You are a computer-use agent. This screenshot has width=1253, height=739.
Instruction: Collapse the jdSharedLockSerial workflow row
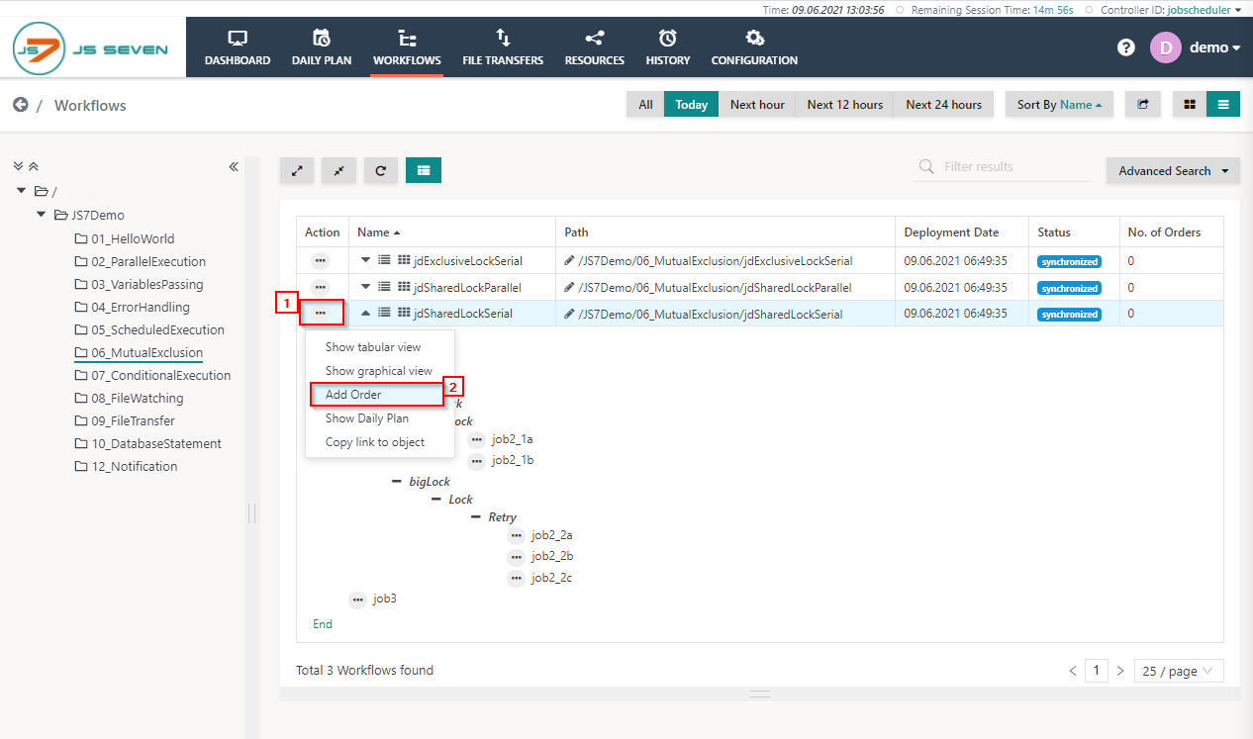[x=365, y=313]
